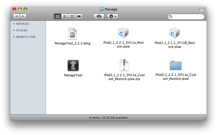Select iPod2,1_2.2.1_5H11a_Restore.ipsw file icon
Screen dimensions: 217x135
point(123,33)
